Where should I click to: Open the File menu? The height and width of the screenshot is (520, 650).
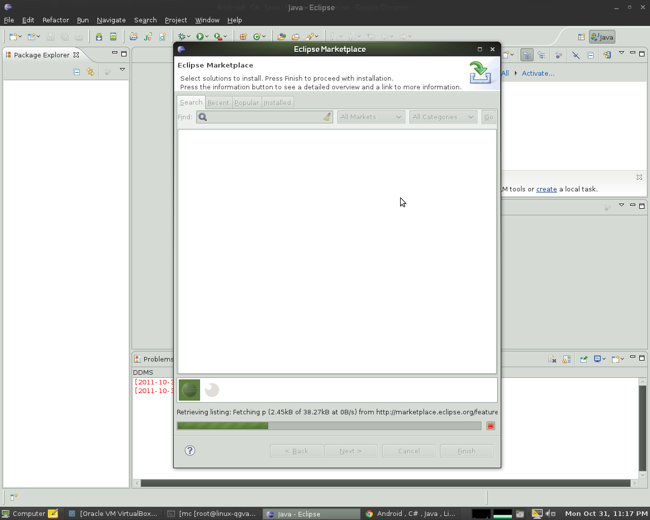[x=9, y=20]
